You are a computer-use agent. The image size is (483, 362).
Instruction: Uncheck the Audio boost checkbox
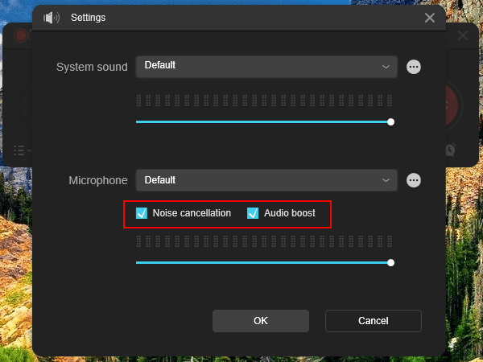[x=253, y=213]
